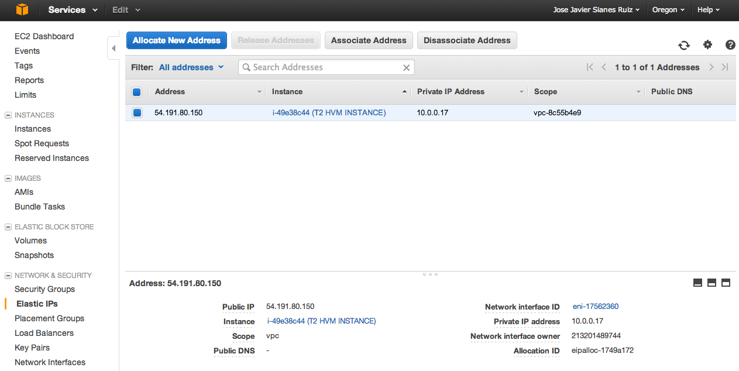Click Allocate New Address button
The image size is (739, 371).
point(177,40)
